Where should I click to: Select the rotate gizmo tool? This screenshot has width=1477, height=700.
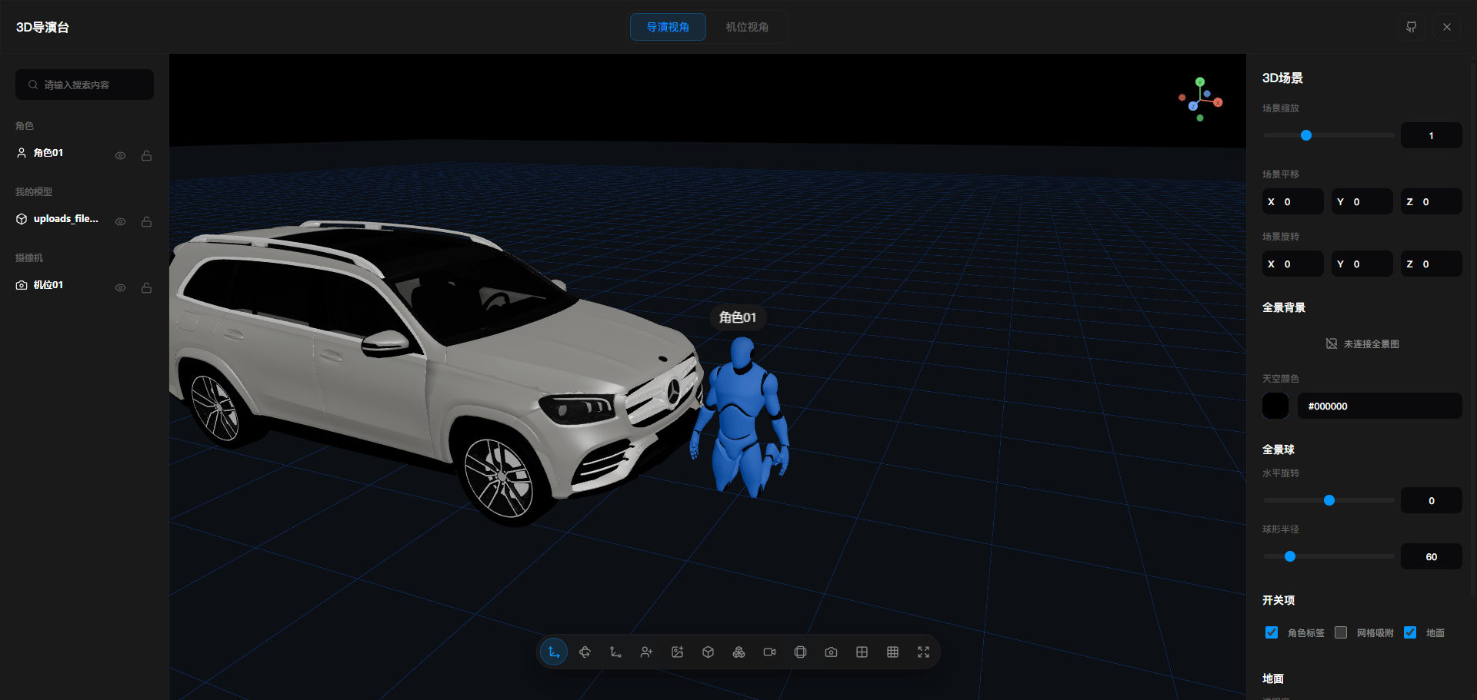coord(585,652)
